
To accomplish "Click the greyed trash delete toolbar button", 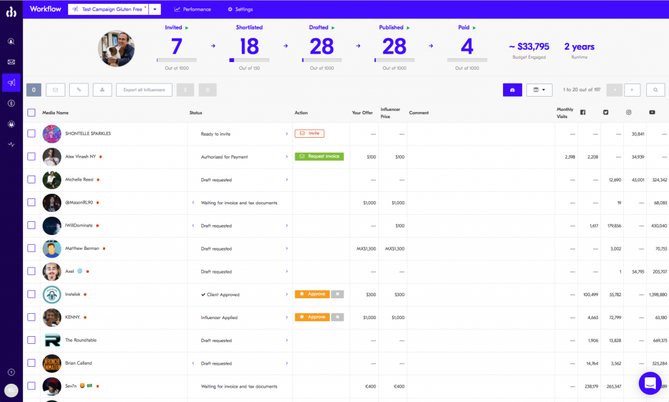I will (x=208, y=90).
